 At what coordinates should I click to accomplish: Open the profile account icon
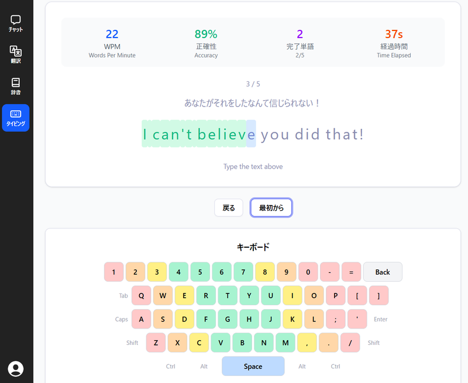click(16, 369)
